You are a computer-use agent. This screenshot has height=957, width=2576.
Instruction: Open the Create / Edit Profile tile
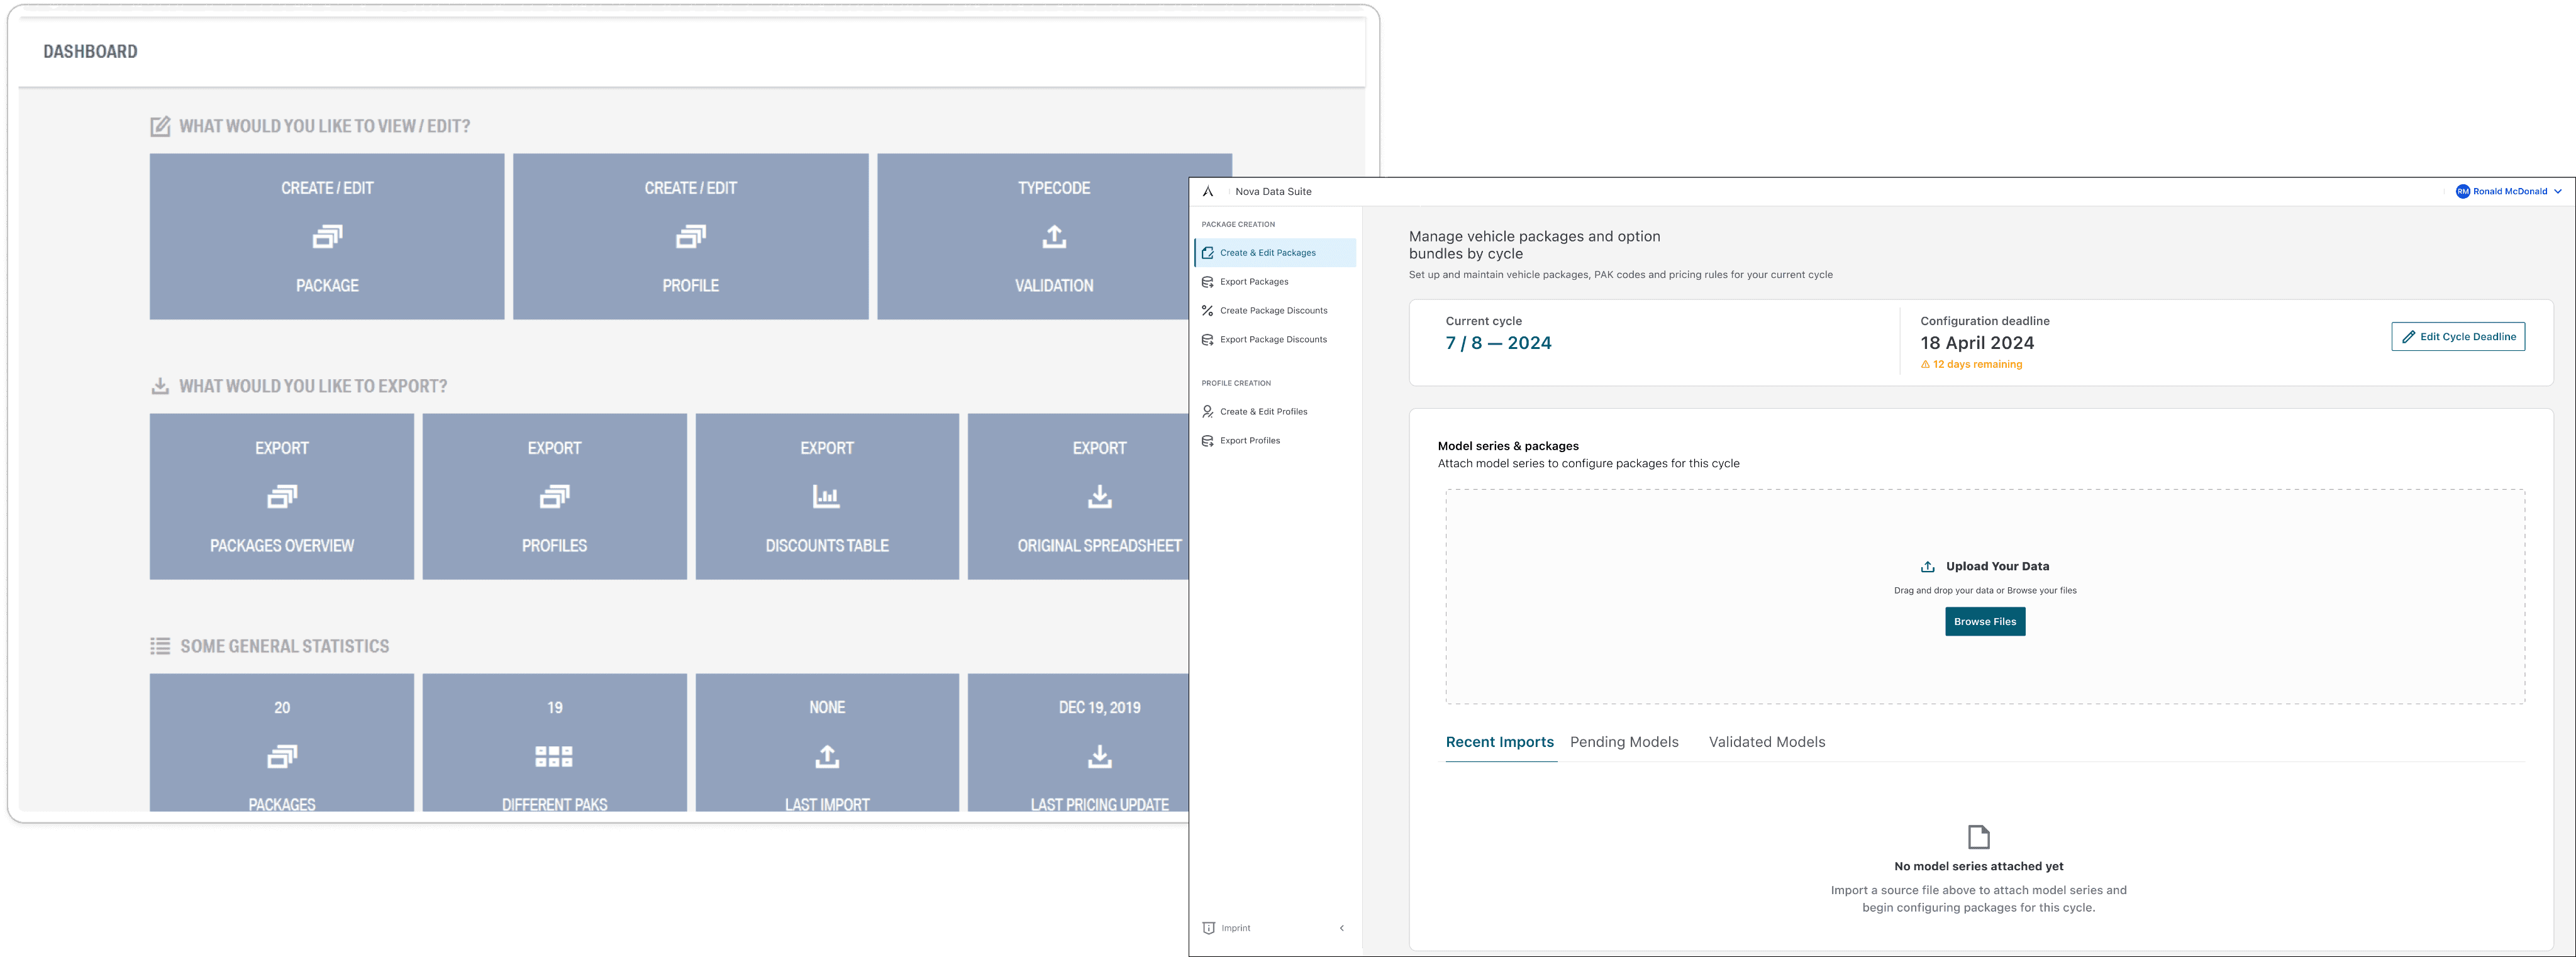690,237
